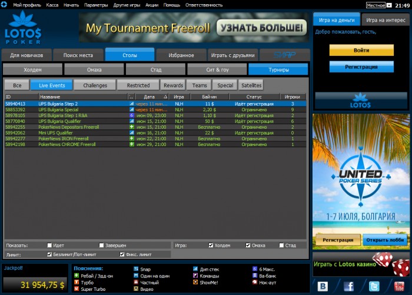Toggle the Безлимит/Пот-лимит checkbox
Viewport: 412px width, 295px height.
[49, 254]
